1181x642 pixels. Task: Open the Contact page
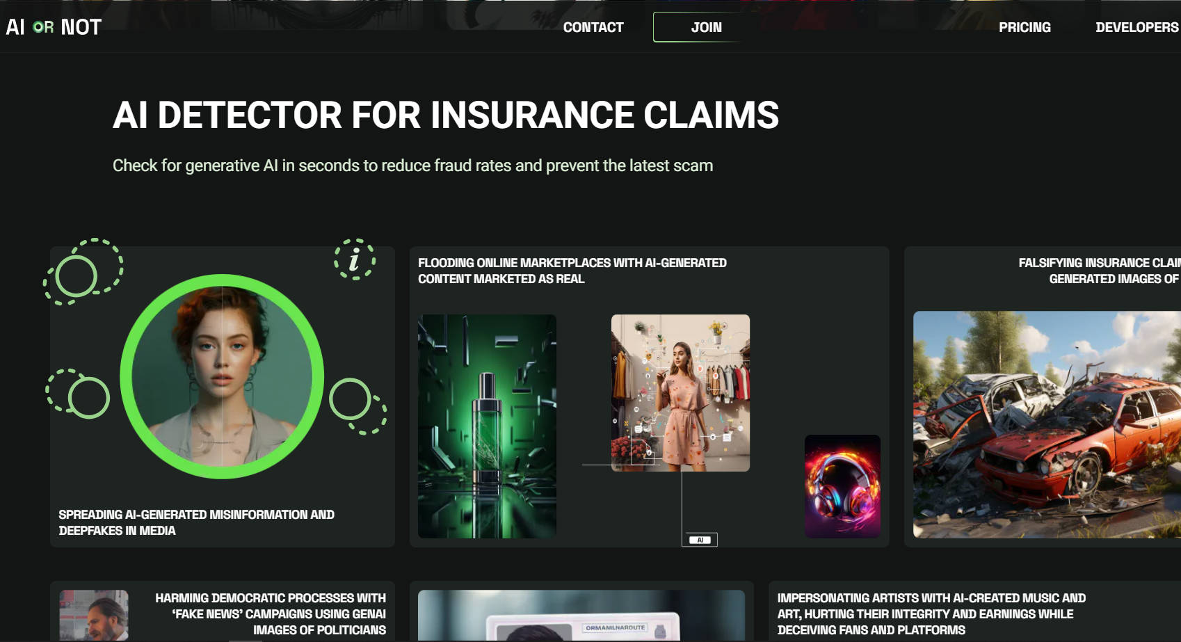pyautogui.click(x=593, y=27)
